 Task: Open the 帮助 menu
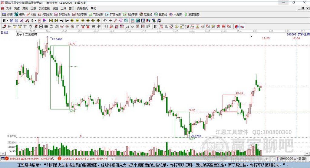[93, 8]
